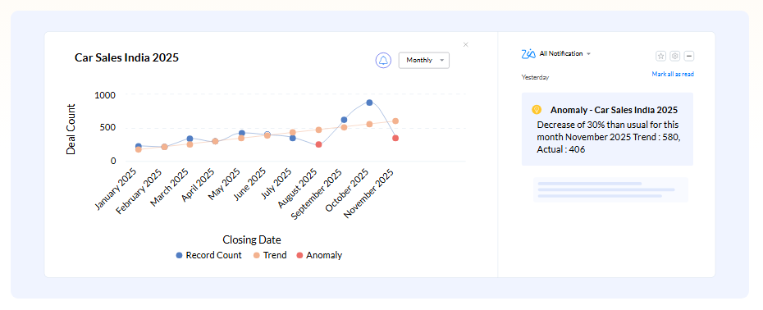This screenshot has width=763, height=310.
Task: Click the Yesterday date label
Action: [x=535, y=77]
